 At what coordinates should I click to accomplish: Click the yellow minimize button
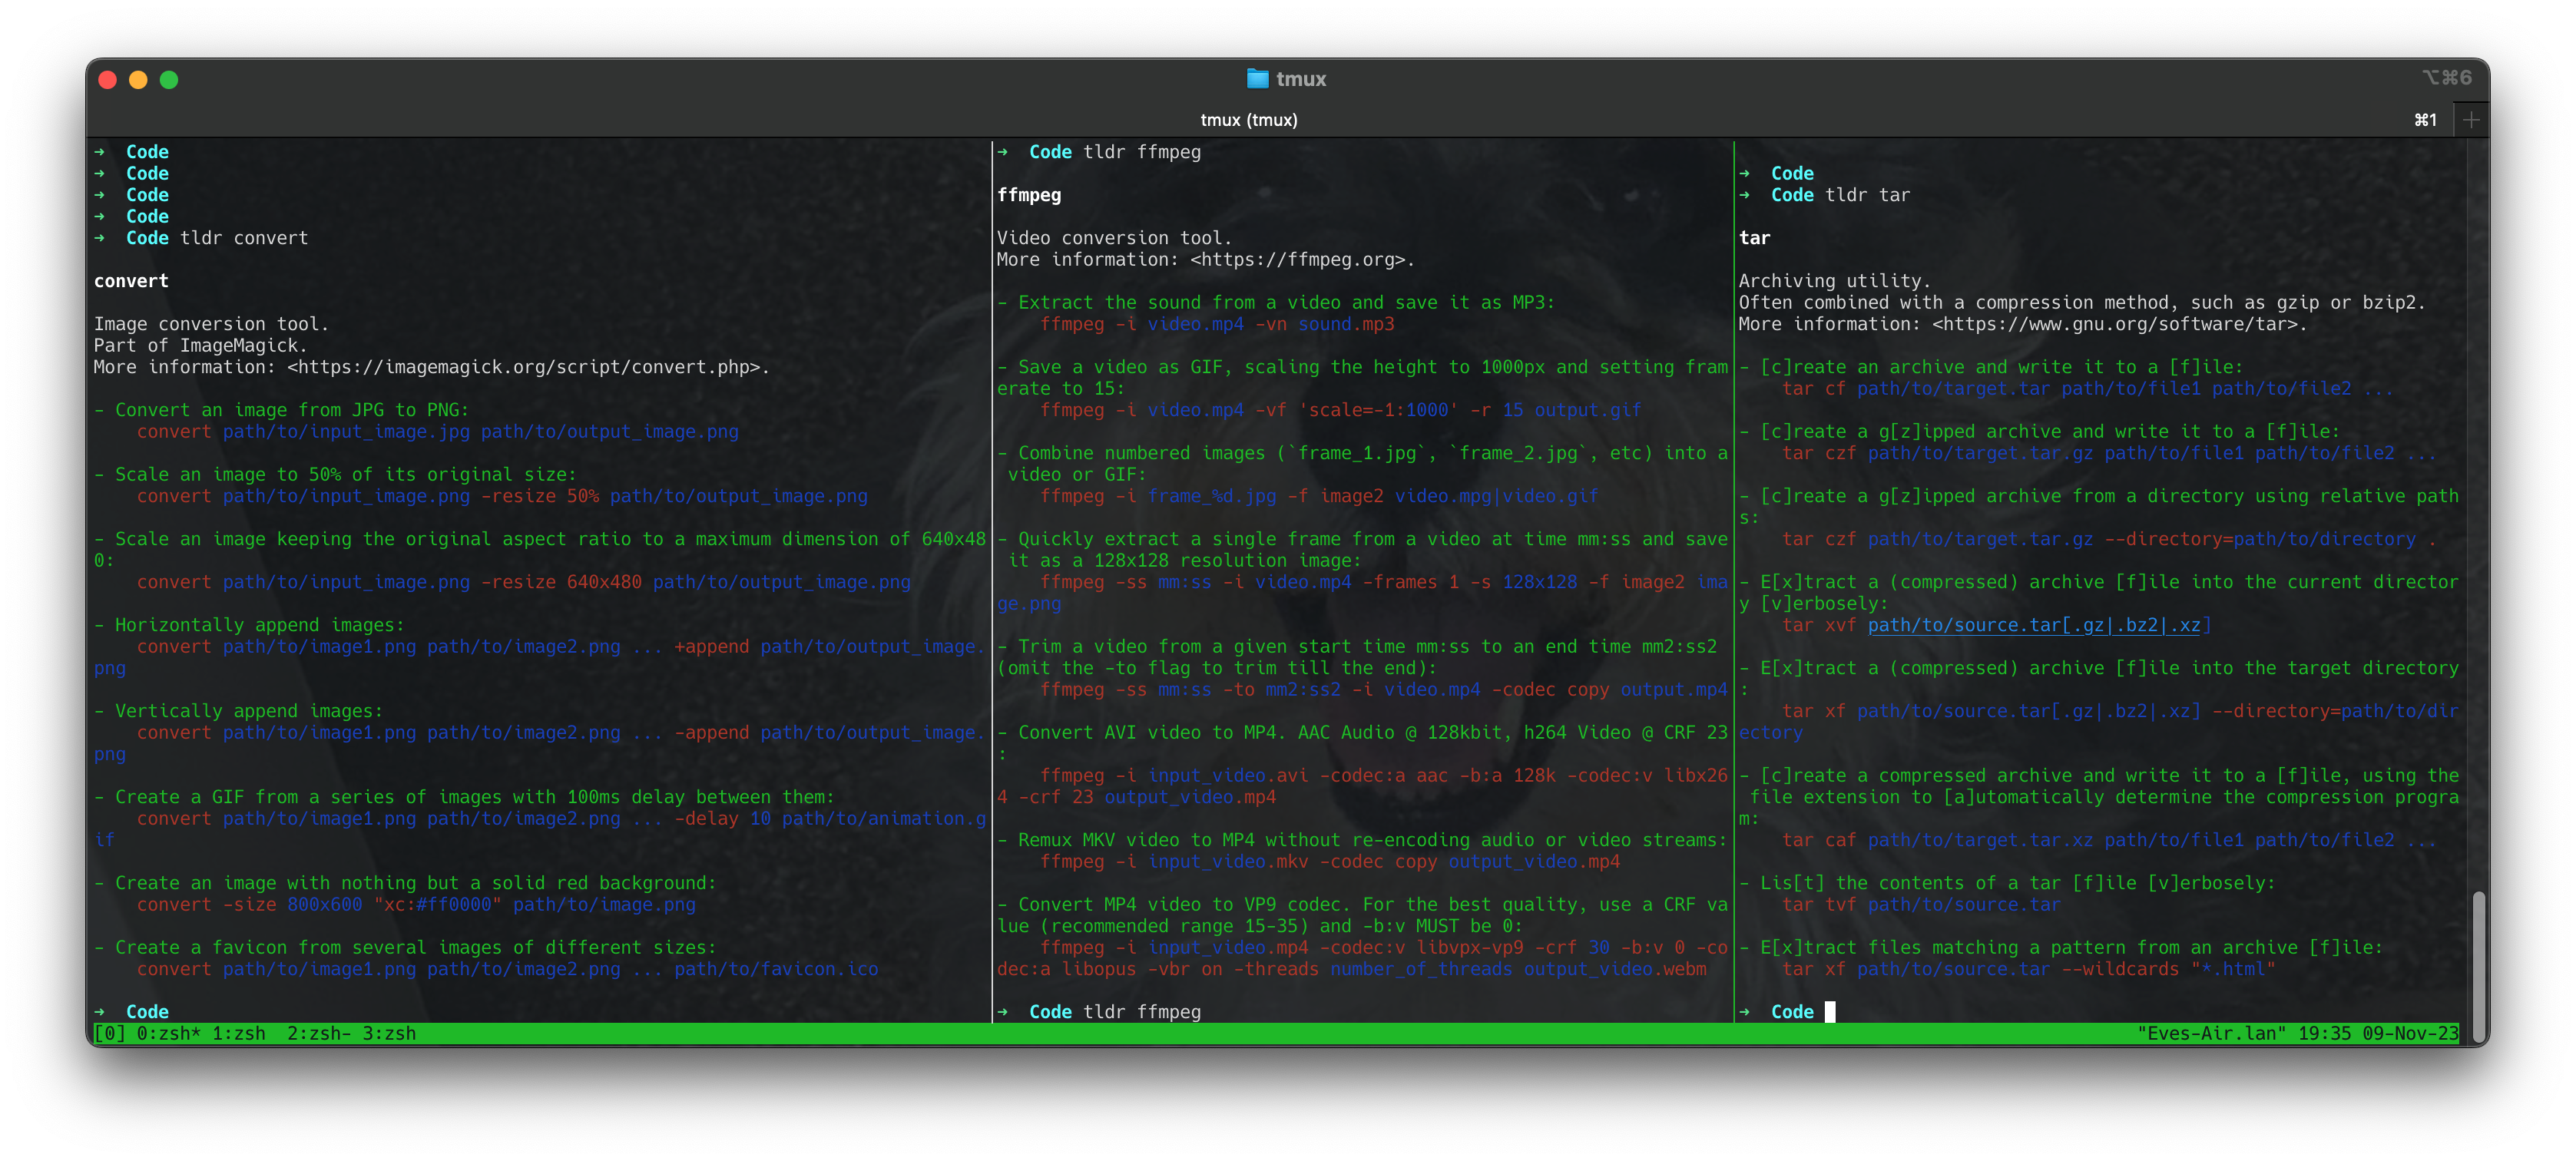(x=138, y=80)
